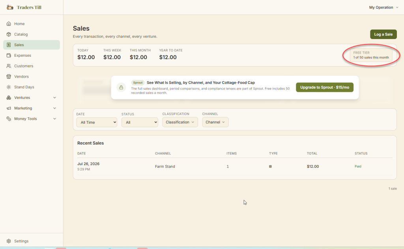404x249 pixels.
Task: Click the Expenses wallet icon
Action: (x=9, y=55)
